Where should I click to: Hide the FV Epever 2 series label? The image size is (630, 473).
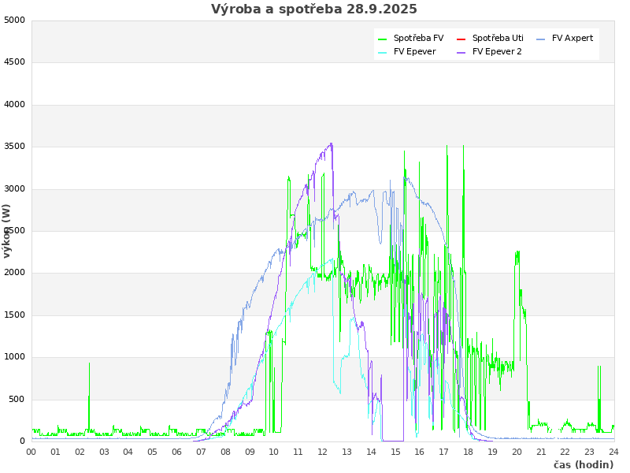coord(497,51)
